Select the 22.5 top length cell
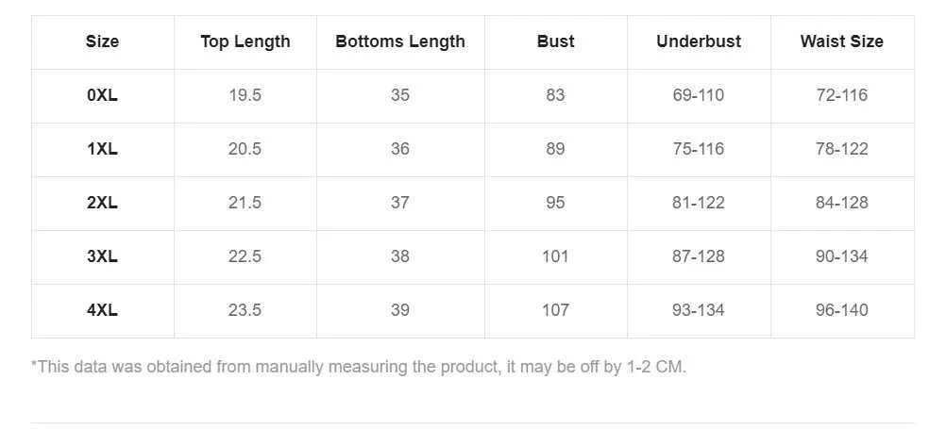 click(x=245, y=256)
